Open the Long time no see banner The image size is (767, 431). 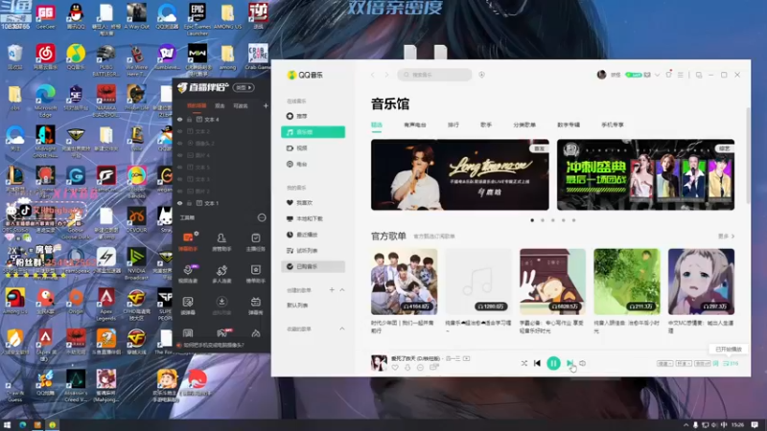point(460,175)
